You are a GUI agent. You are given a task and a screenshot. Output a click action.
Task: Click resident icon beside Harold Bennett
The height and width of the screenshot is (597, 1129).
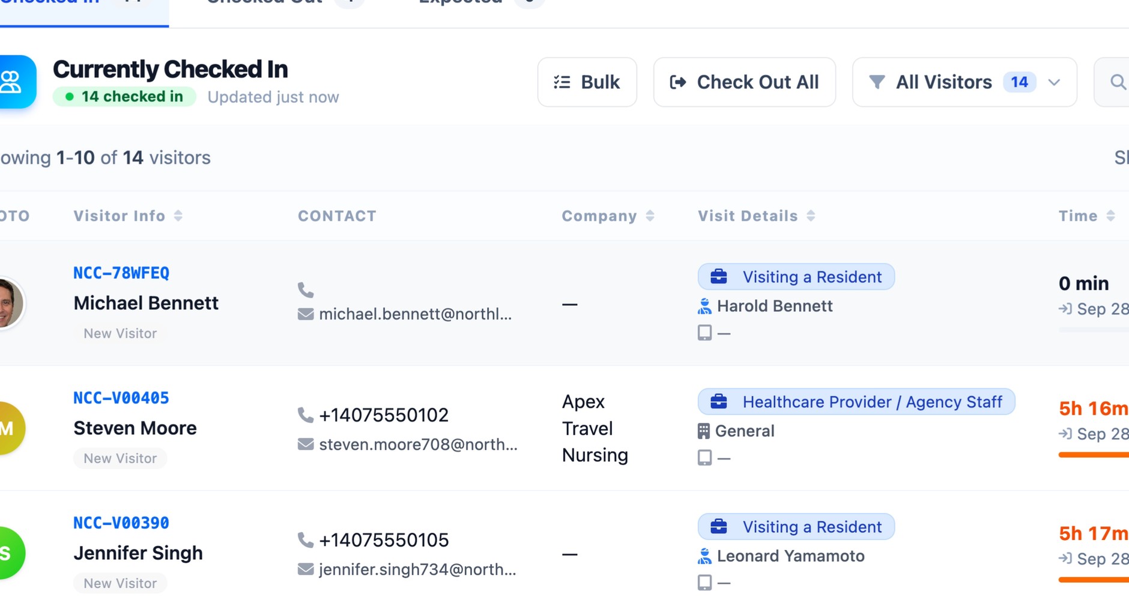(x=704, y=306)
